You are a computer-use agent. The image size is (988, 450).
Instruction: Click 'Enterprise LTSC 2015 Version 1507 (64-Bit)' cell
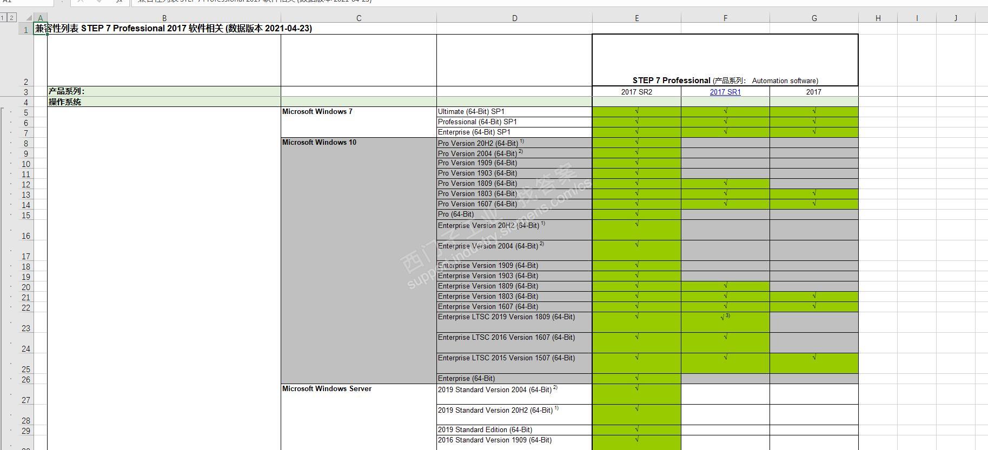point(514,364)
